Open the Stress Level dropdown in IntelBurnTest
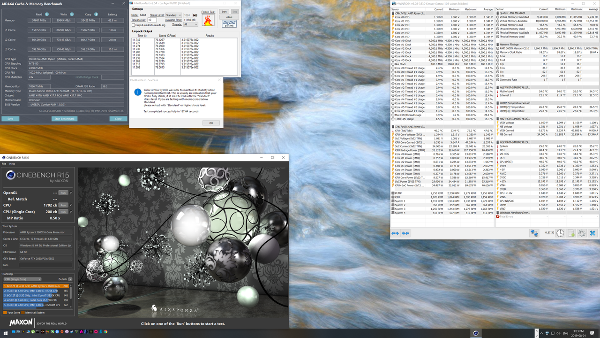The width and height of the screenshot is (600, 338). click(173, 15)
